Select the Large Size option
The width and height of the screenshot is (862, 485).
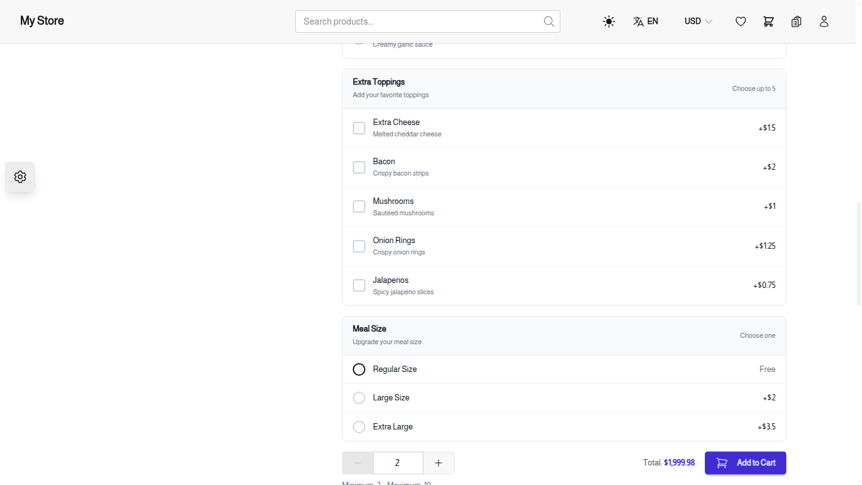point(359,397)
